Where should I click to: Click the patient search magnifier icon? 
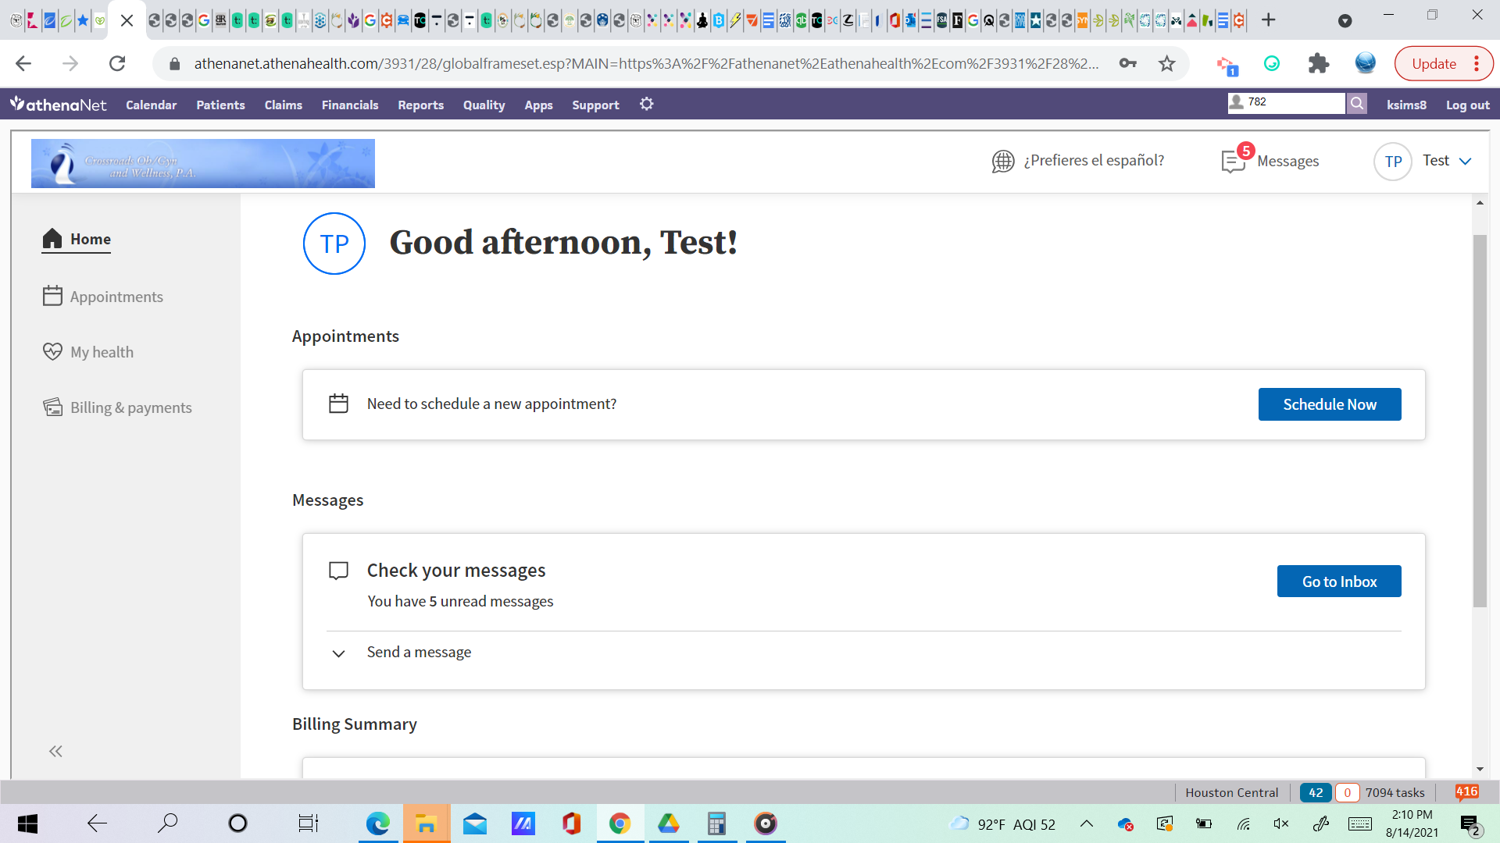click(x=1357, y=103)
